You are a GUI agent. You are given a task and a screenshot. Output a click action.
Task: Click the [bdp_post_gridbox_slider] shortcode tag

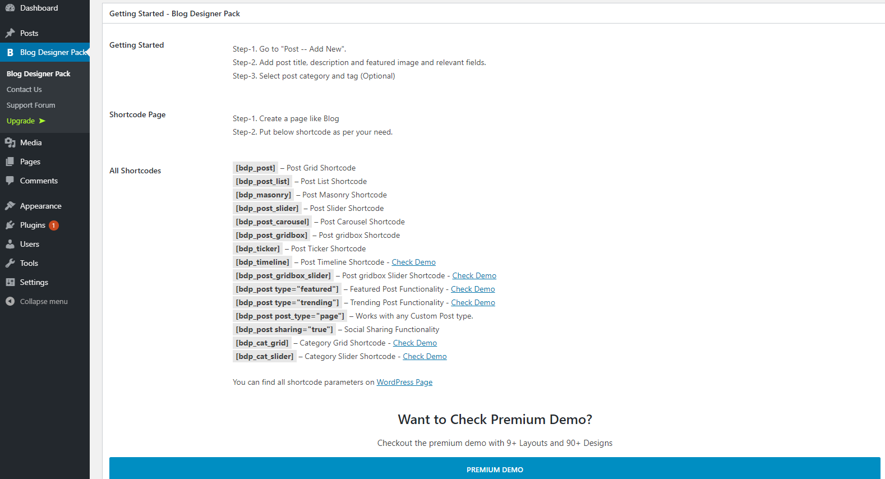coord(283,275)
